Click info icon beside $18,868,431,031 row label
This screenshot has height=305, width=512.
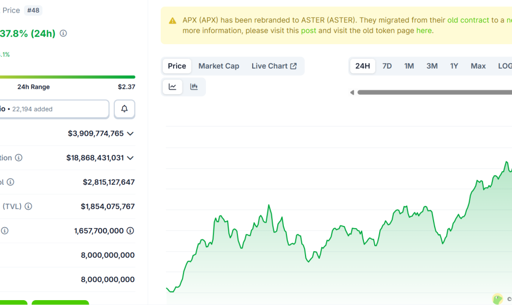(19, 158)
